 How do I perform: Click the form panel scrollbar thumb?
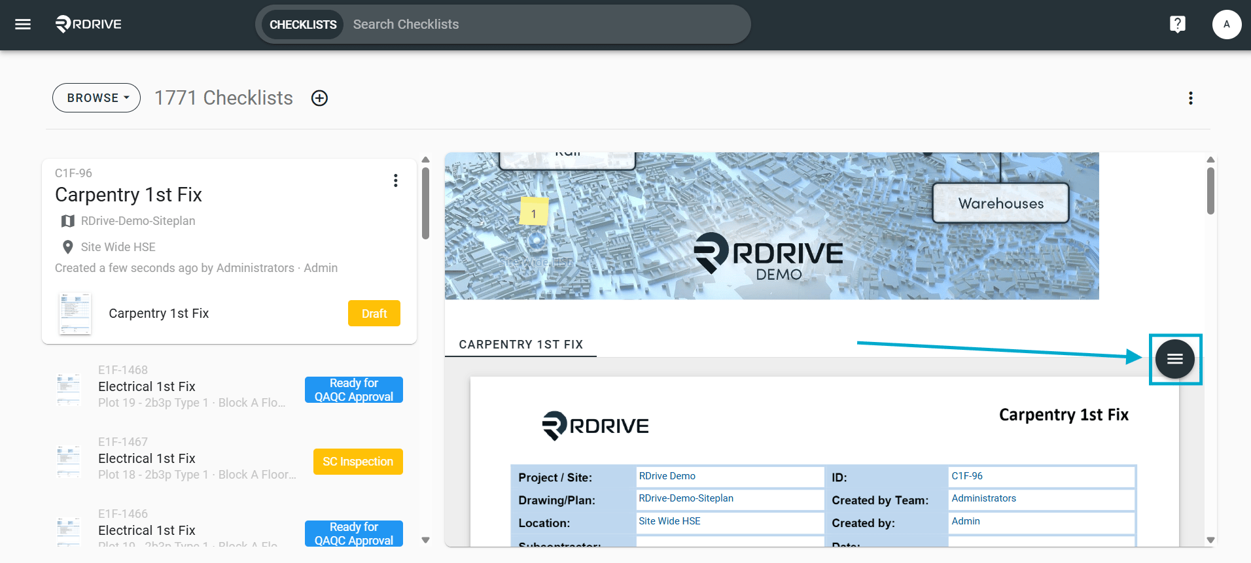[1210, 191]
